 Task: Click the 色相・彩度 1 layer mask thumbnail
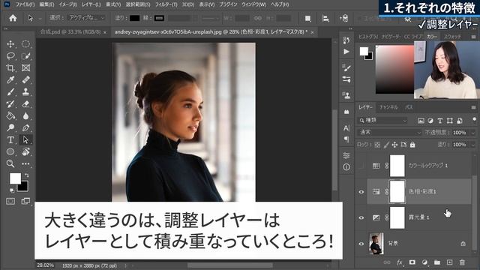[x=397, y=192]
